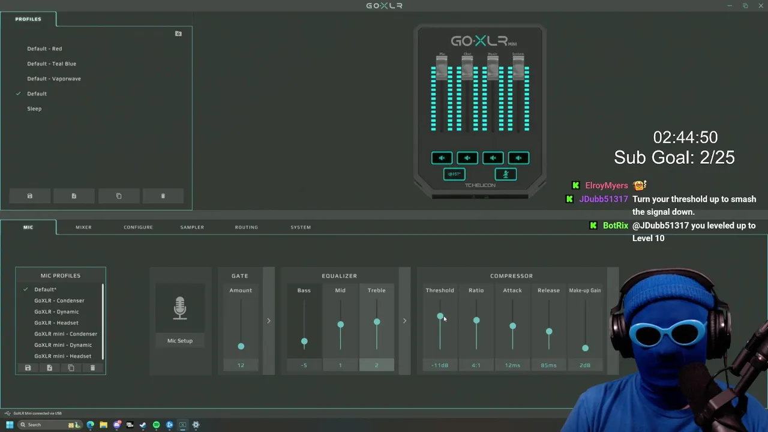Save the mic profile in Mic Profiles

(28, 368)
